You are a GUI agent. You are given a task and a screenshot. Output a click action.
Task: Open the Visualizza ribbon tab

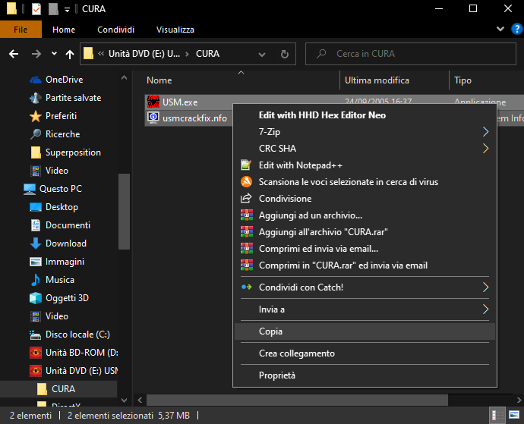(x=175, y=30)
